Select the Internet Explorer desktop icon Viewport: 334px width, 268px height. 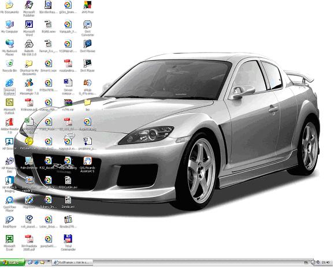tap(9, 83)
